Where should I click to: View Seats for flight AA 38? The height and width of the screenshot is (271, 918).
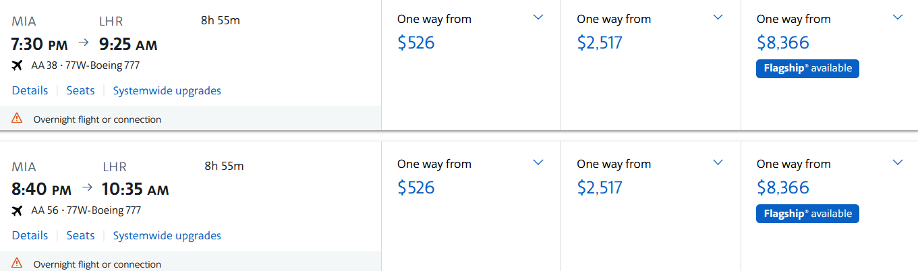click(x=80, y=90)
